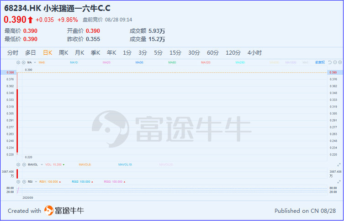Expand the RSI indicator dropdown

[x=36, y=182]
